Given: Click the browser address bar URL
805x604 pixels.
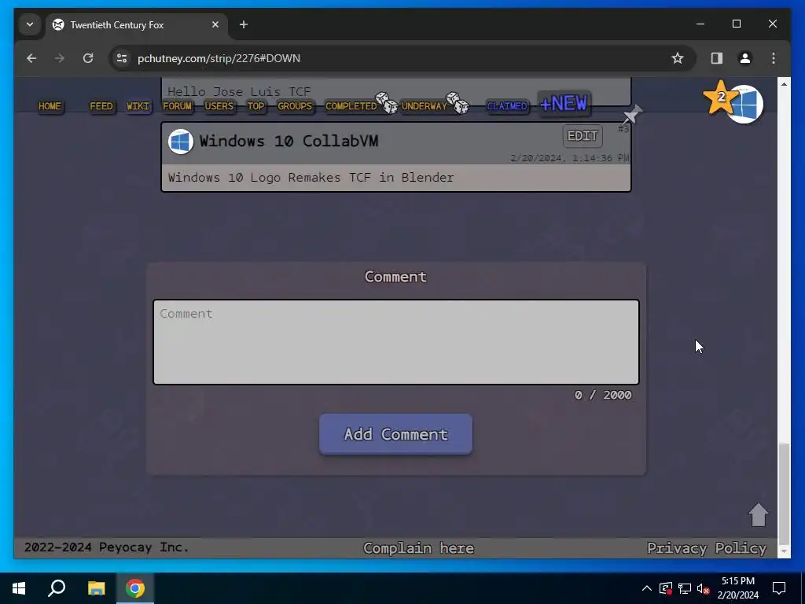Looking at the screenshot, I should pos(219,58).
